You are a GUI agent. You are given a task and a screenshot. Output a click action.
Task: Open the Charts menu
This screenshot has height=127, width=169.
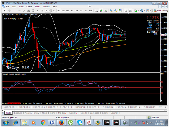point(29,6)
